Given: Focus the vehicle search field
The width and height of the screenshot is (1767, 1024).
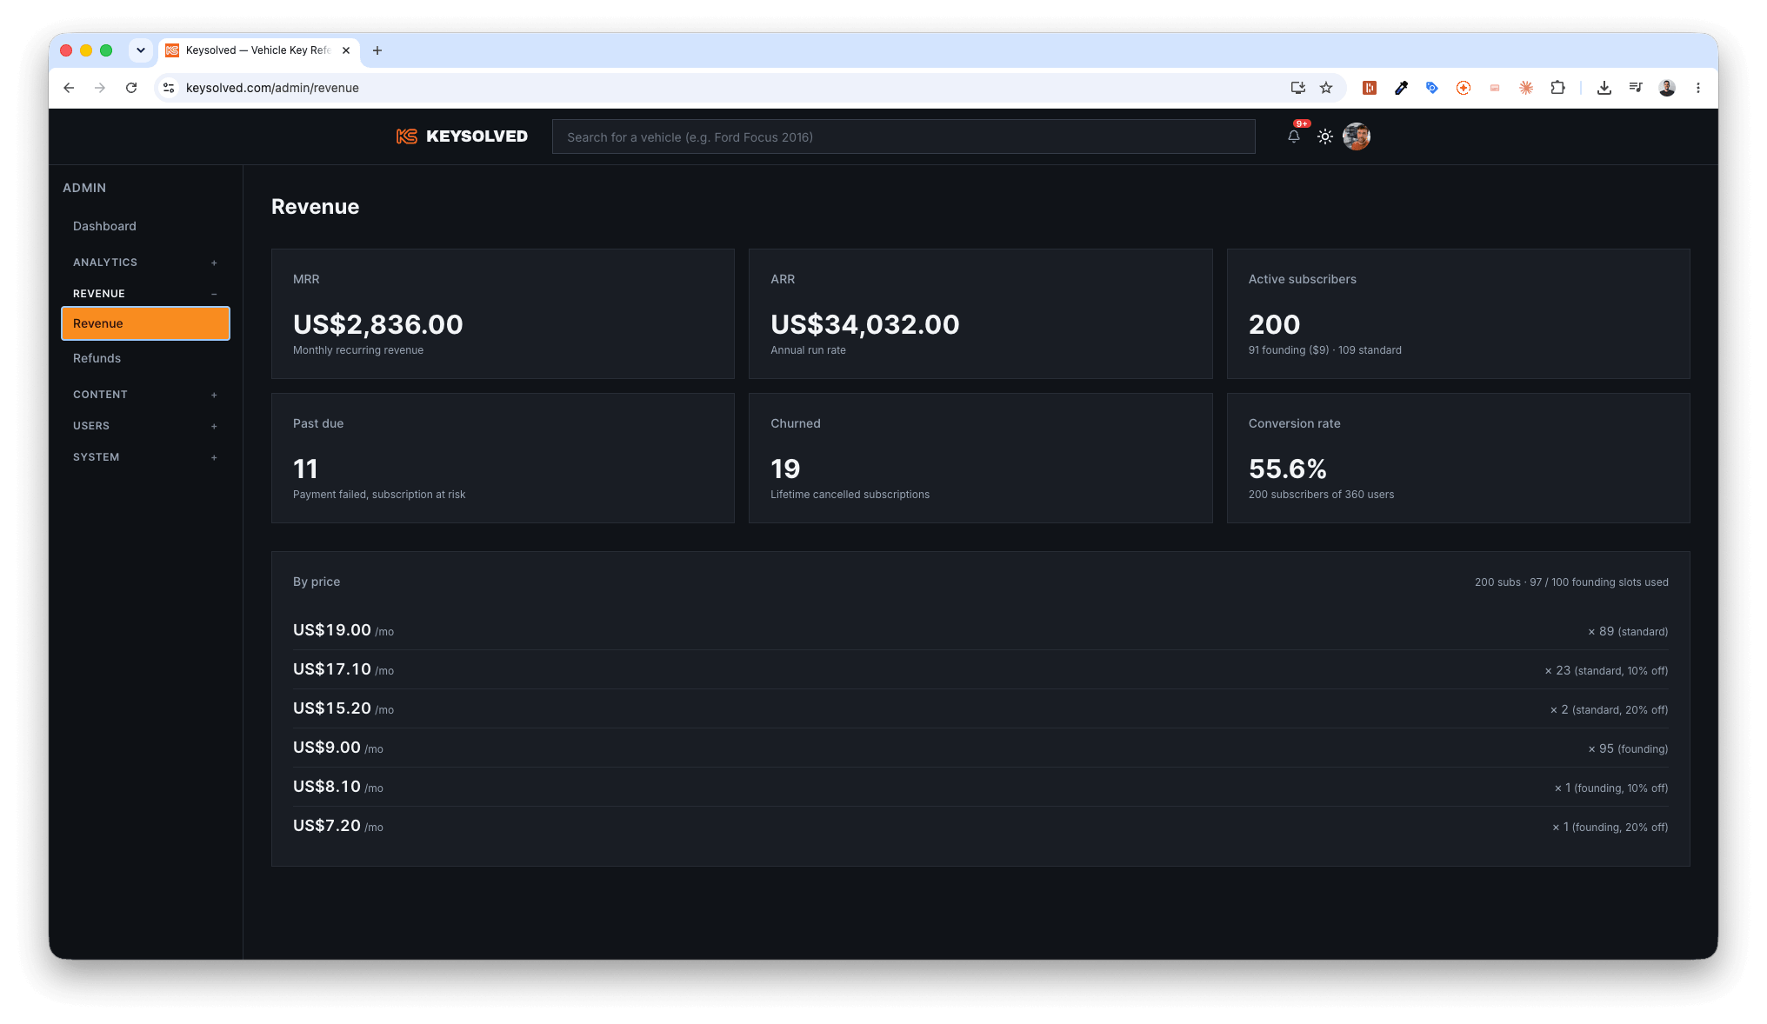Looking at the screenshot, I should point(904,136).
